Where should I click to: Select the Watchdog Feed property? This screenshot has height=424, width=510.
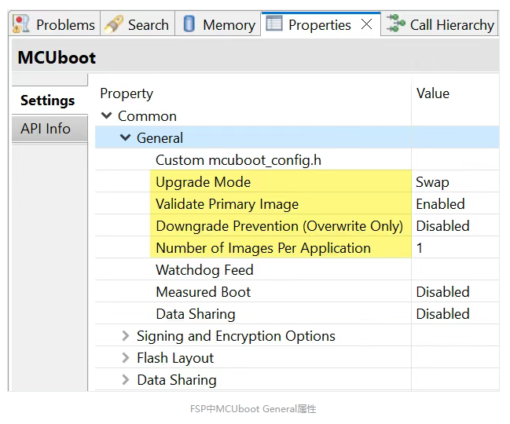204,270
